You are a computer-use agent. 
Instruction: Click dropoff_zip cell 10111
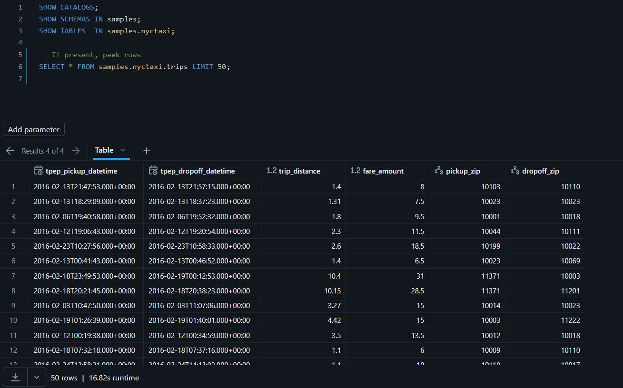click(545, 231)
